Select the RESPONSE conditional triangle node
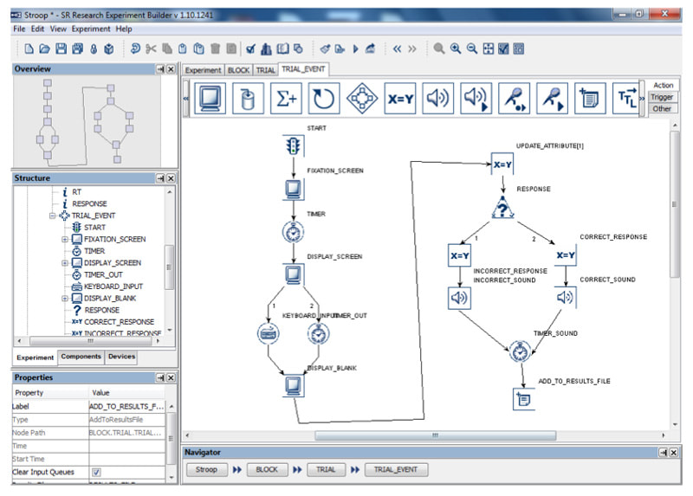The height and width of the screenshot is (496, 693). click(x=503, y=208)
